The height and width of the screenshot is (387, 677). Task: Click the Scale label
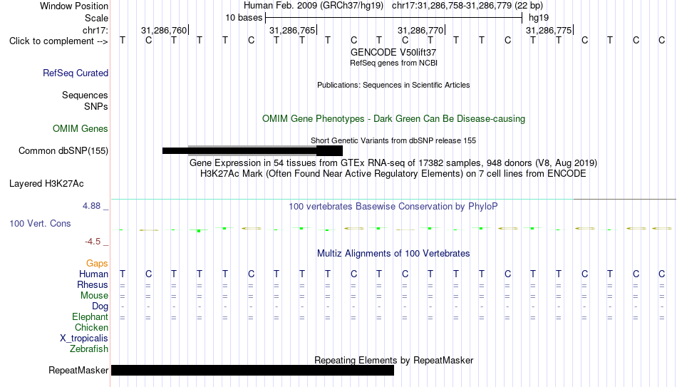[97, 18]
